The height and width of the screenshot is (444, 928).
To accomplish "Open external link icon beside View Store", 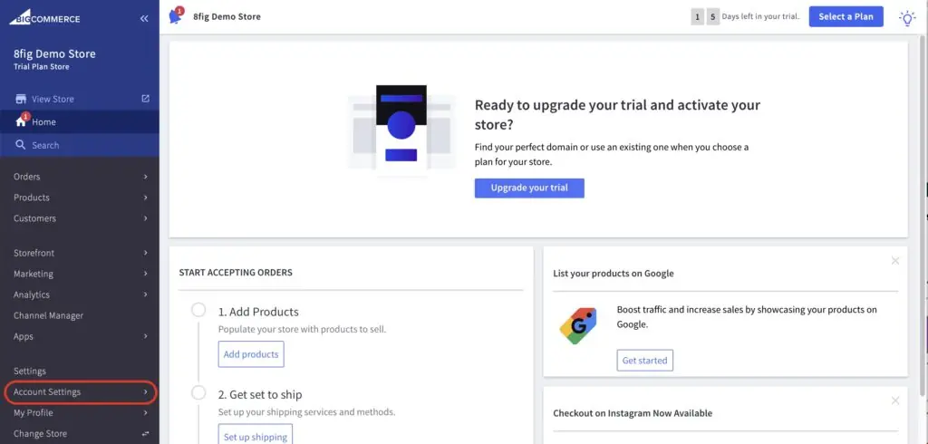I will pyautogui.click(x=146, y=99).
